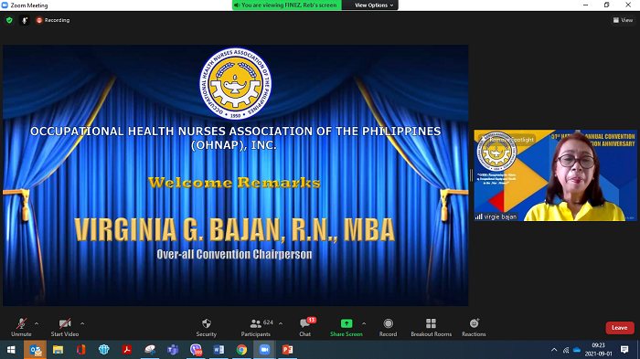Open Adobe Acrobat from the taskbar

coord(127,350)
